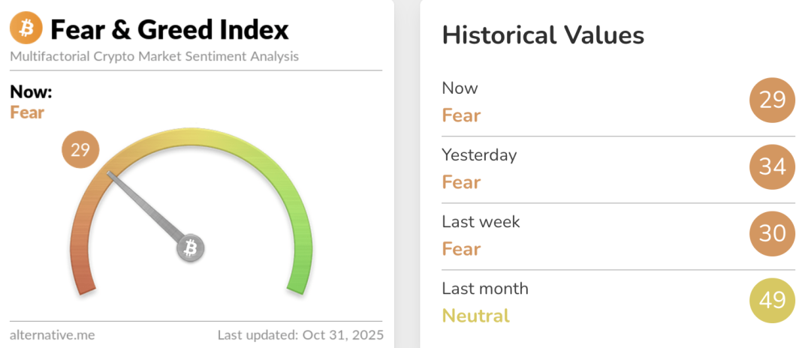Click the Last updated Oct 31, 2025 text
811x348 pixels.
click(x=300, y=334)
